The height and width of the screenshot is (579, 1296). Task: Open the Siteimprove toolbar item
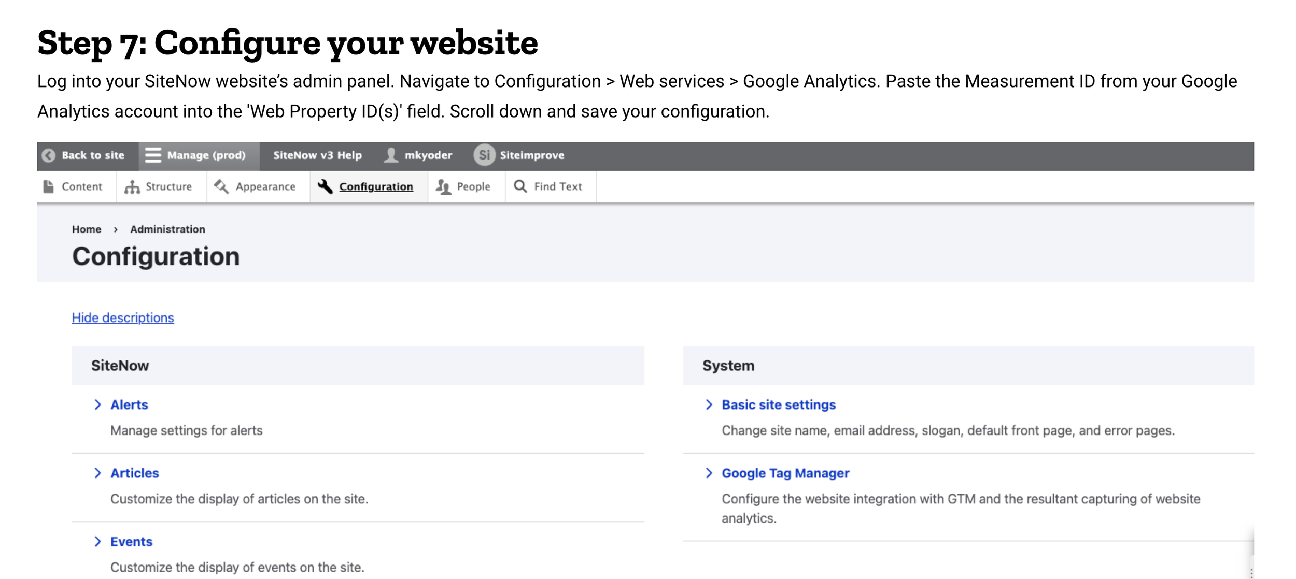pyautogui.click(x=519, y=156)
